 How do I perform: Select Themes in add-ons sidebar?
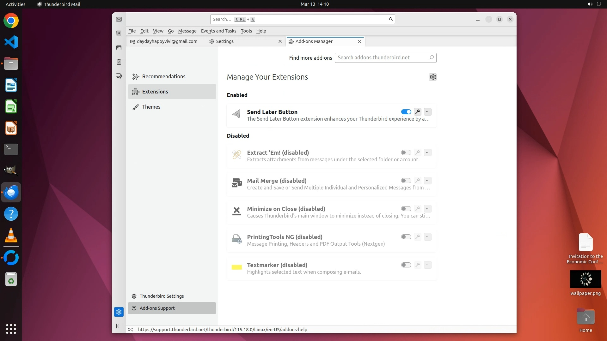pos(151,107)
